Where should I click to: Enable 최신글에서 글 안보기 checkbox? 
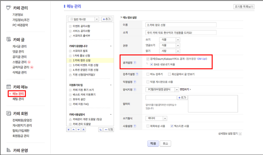pos(169,74)
